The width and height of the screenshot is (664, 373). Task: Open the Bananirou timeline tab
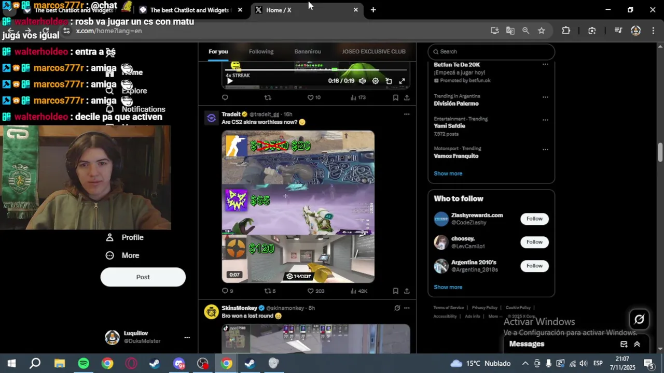pyautogui.click(x=308, y=51)
